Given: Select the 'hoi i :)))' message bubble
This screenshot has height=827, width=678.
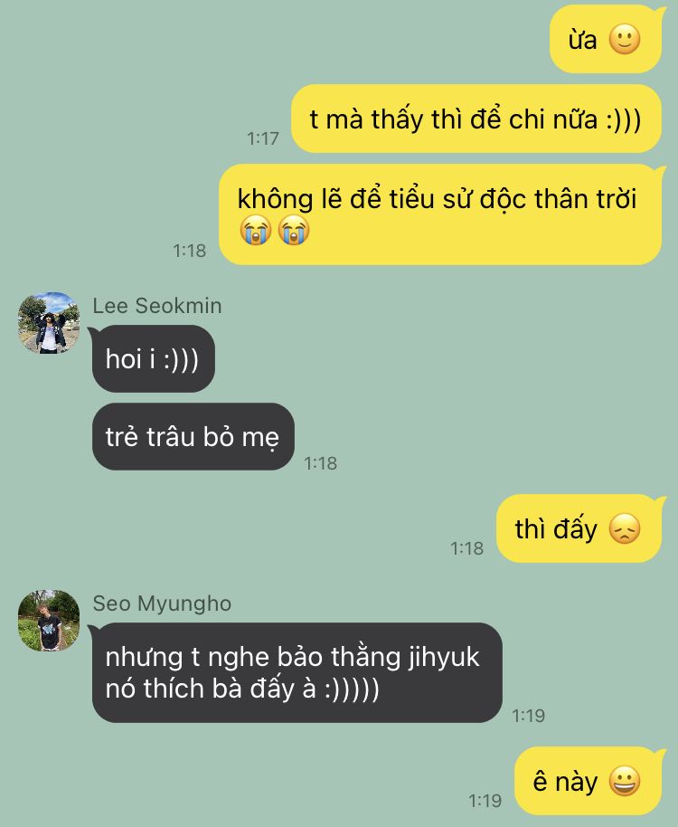Looking at the screenshot, I should pos(154,358).
